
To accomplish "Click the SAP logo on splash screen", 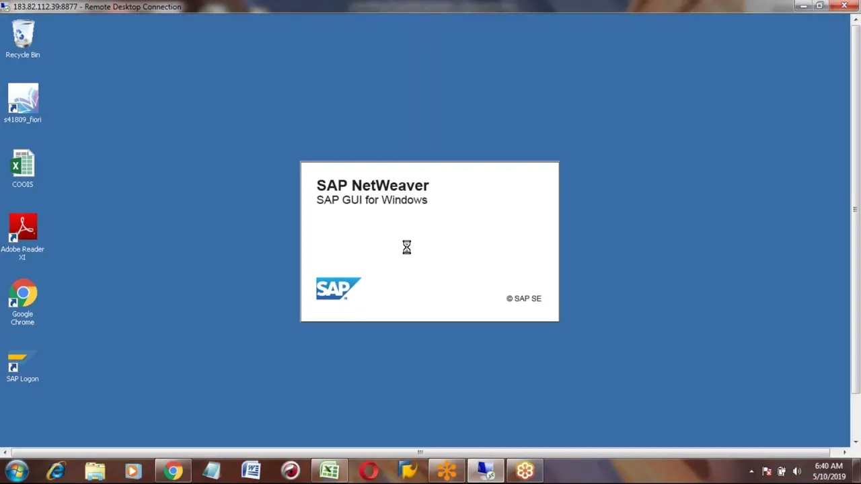I will click(338, 288).
